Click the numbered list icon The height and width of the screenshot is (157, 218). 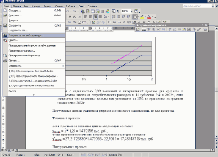click(114, 17)
